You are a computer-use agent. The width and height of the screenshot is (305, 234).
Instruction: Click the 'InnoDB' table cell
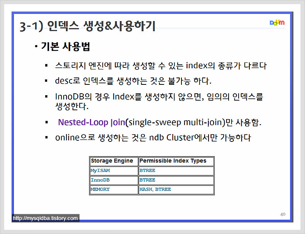114,180
